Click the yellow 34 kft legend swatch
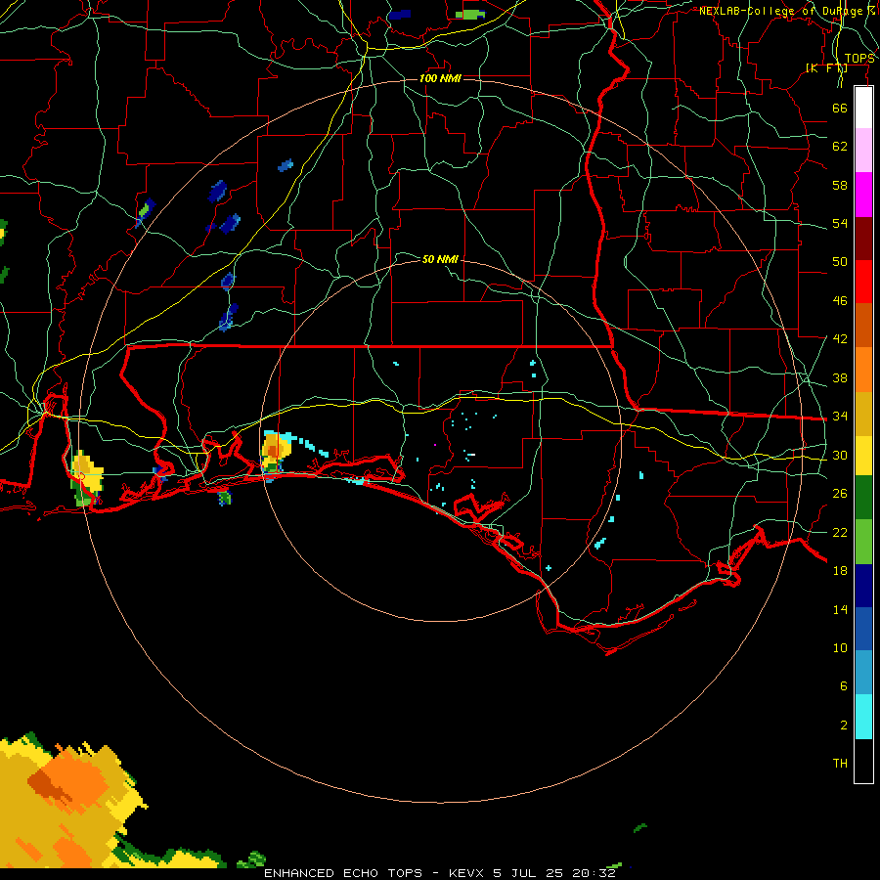This screenshot has height=880, width=880. point(863,456)
